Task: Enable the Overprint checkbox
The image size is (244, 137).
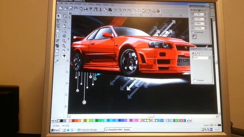Action: (x=195, y=80)
